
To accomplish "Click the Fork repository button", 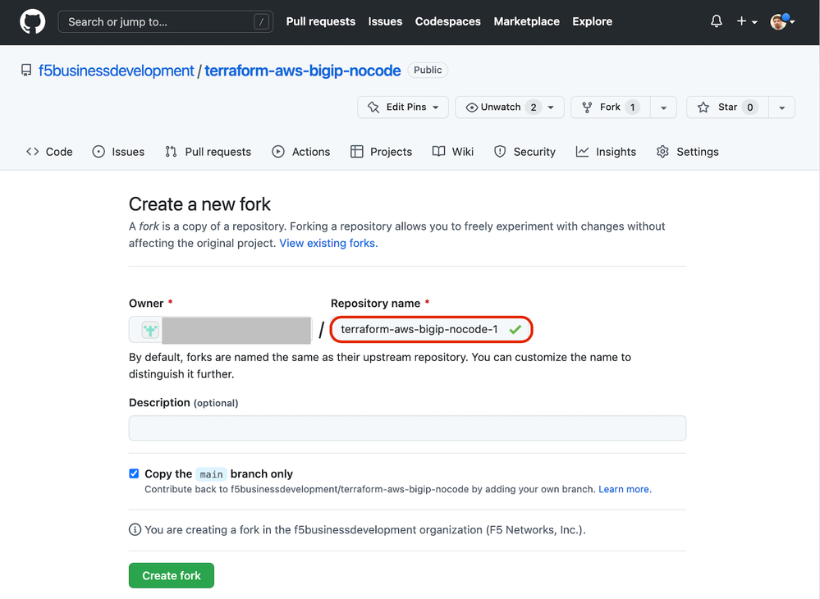I will (x=610, y=107).
